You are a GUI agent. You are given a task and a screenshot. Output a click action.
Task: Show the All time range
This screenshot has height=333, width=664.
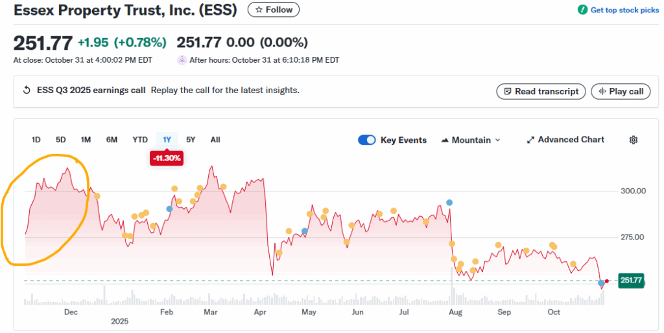(x=215, y=140)
